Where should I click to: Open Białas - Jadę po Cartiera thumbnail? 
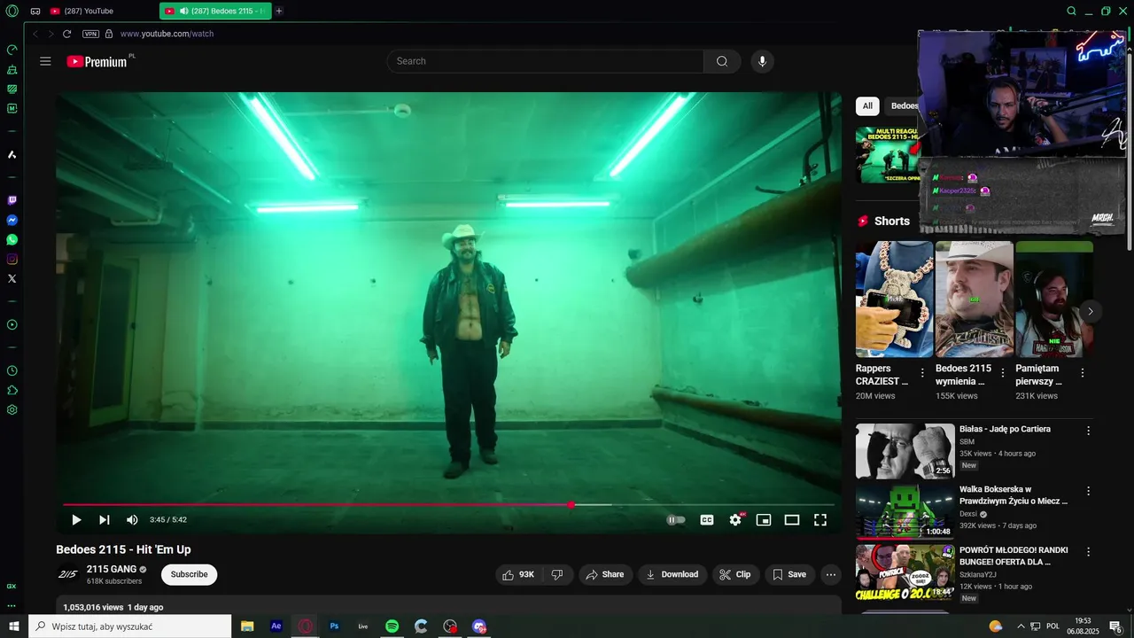pyautogui.click(x=905, y=451)
